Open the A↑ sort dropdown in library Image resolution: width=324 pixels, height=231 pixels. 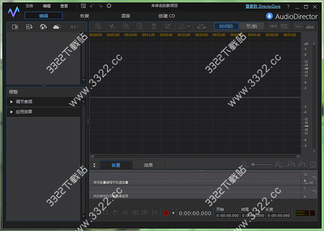(x=74, y=27)
